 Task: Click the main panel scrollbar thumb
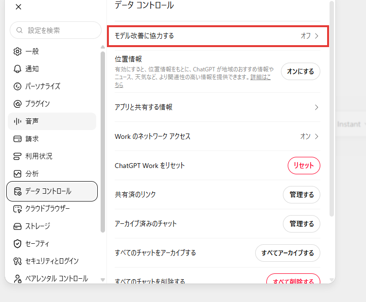pyautogui.click(x=331, y=109)
